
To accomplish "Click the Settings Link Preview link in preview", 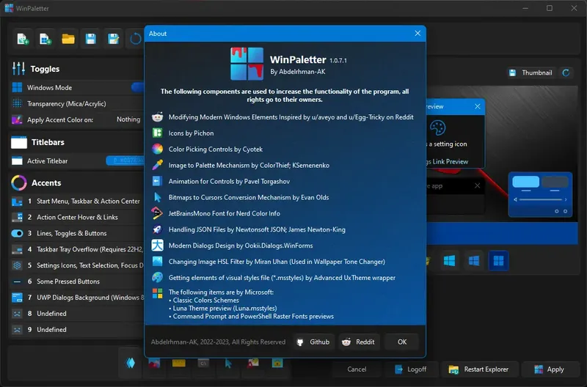I will click(x=448, y=161).
